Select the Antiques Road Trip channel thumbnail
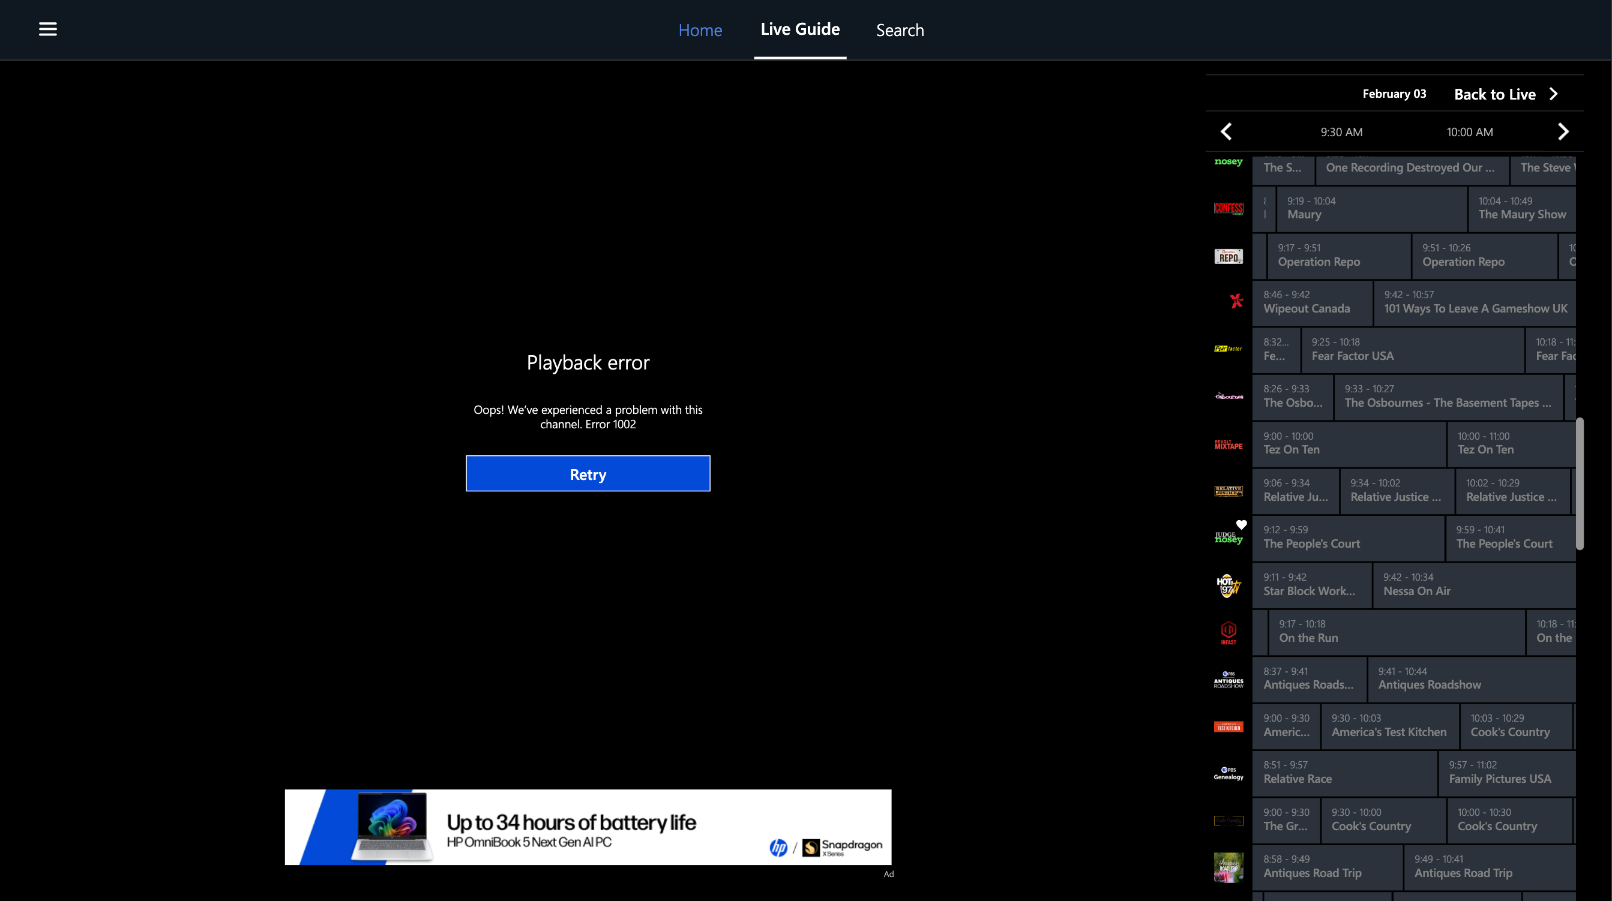This screenshot has width=1612, height=901. 1229,867
